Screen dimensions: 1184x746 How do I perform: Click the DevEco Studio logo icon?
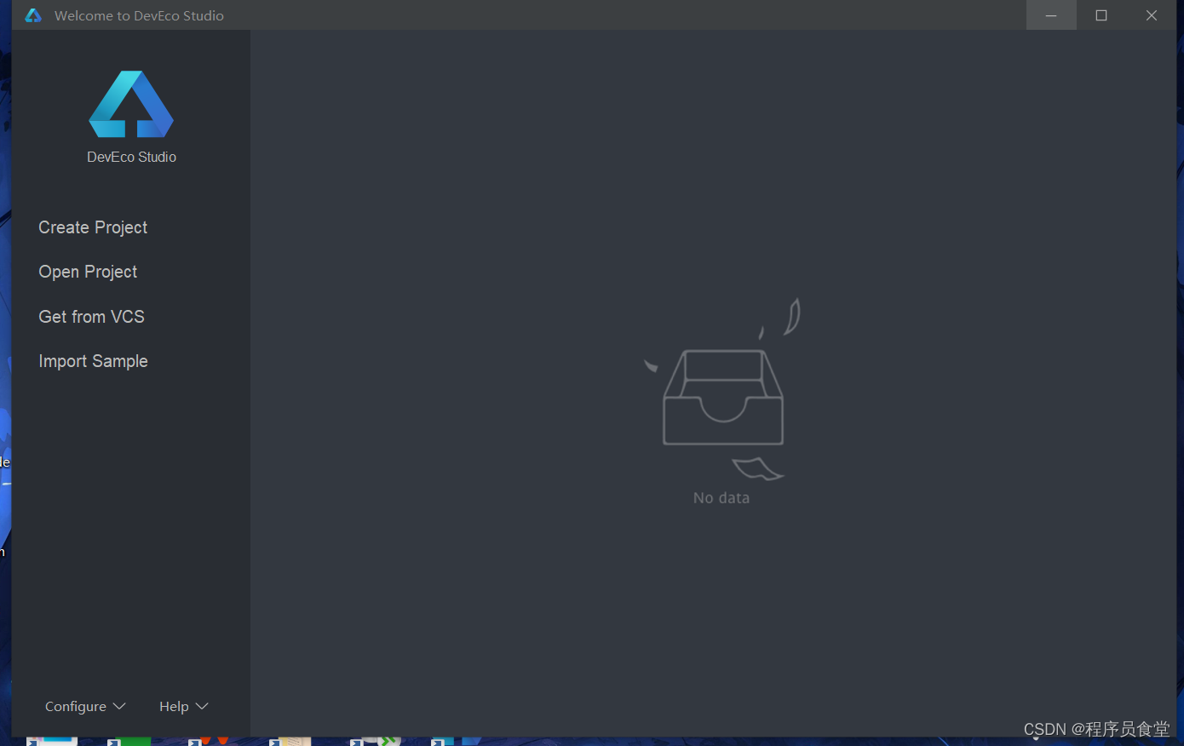tap(131, 104)
